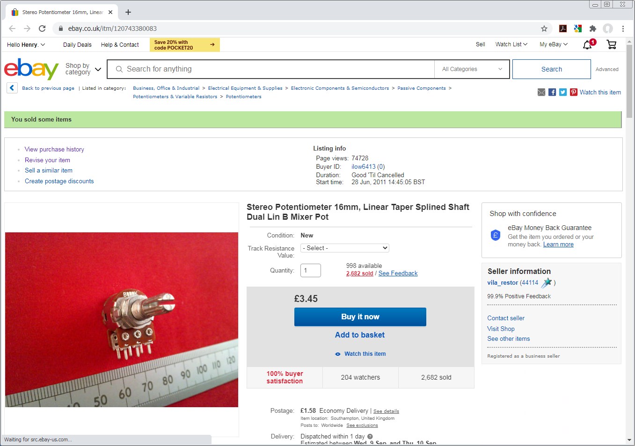The width and height of the screenshot is (635, 446).
Task: Select the Daily Deals menu item
Action: (x=77, y=44)
